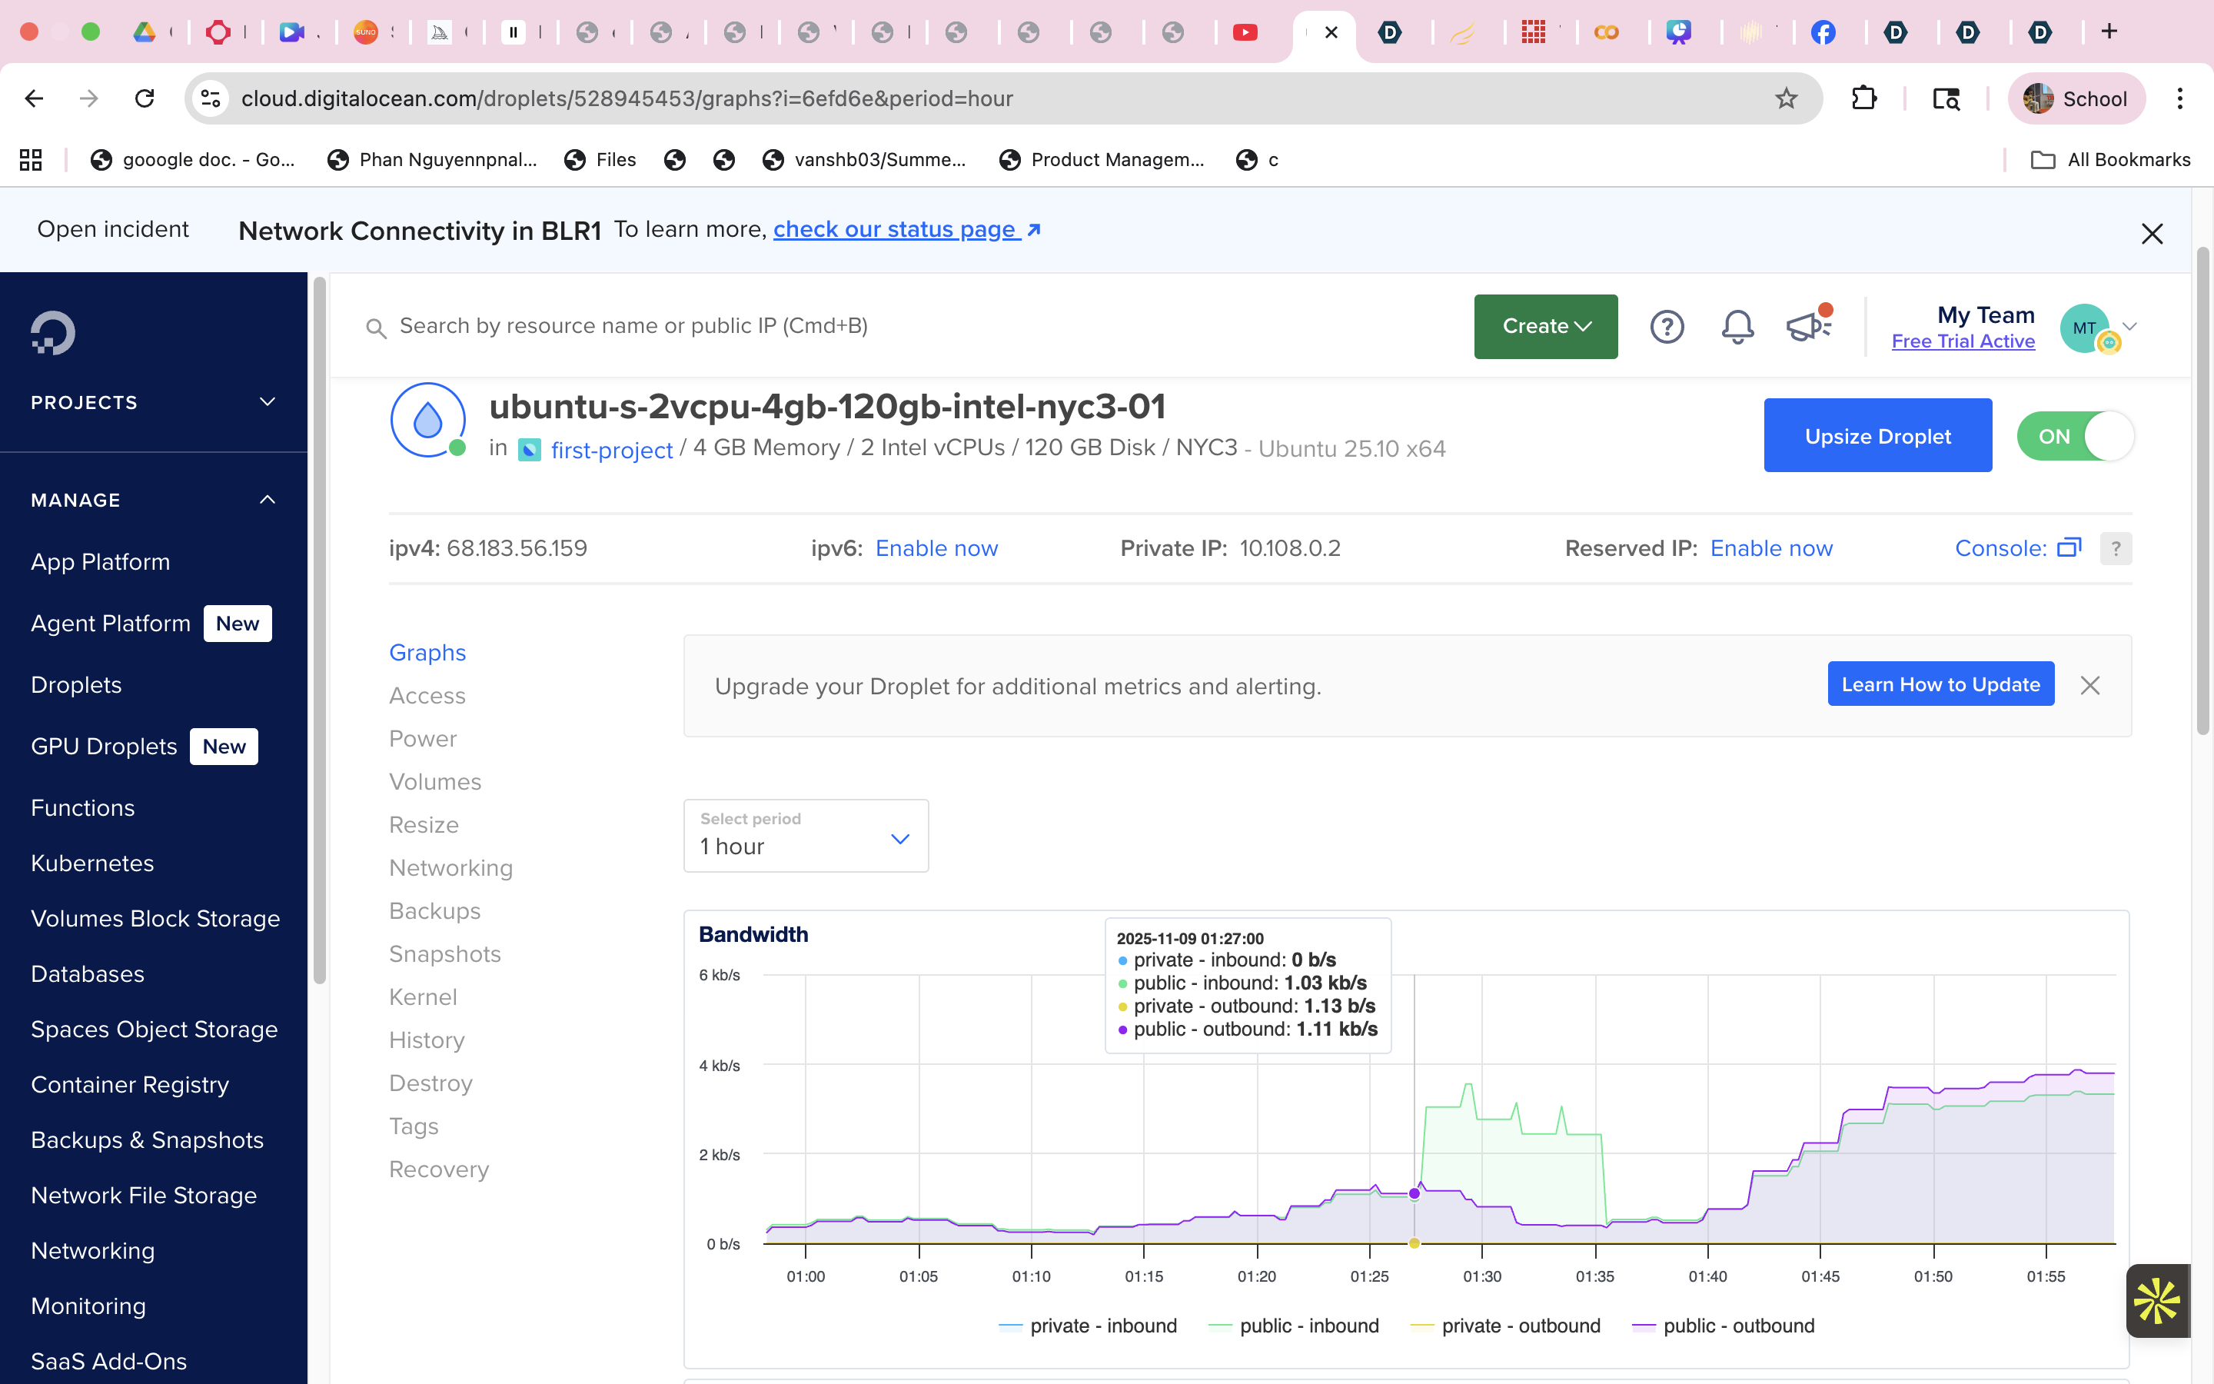Expand the Create dropdown button

(x=1545, y=327)
